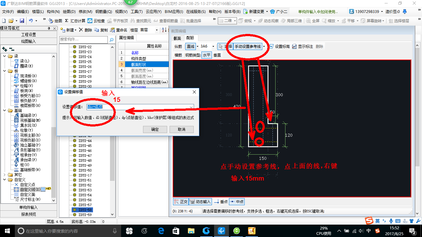
Task: Select 直线 drawing mode
Action: point(191,46)
